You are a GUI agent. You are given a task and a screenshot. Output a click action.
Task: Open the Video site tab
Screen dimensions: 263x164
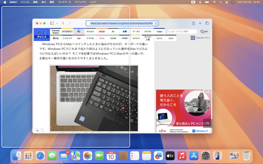tap(159, 31)
